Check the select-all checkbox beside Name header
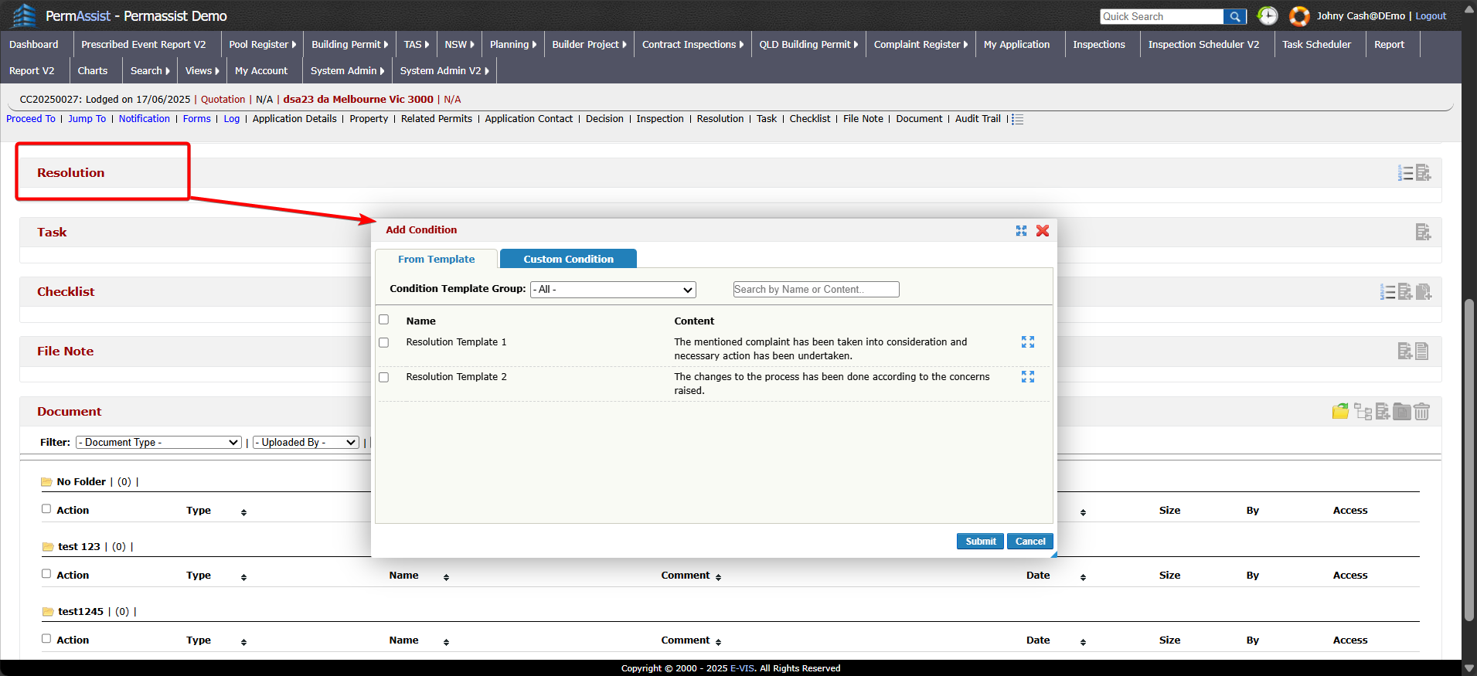This screenshot has width=1477, height=676. (x=384, y=320)
